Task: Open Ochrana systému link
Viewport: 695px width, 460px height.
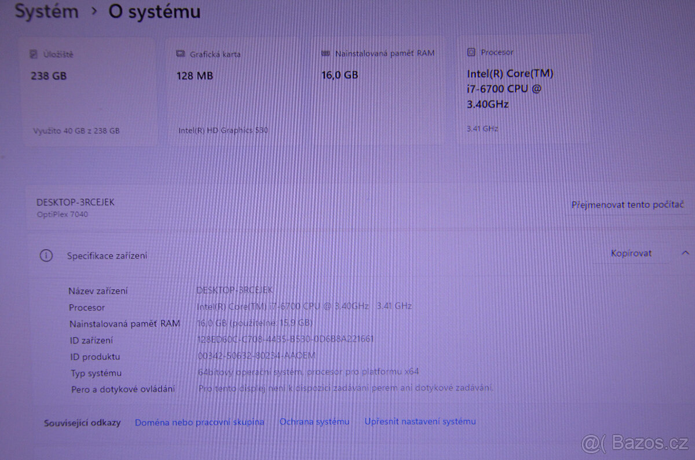Action: pos(314,422)
